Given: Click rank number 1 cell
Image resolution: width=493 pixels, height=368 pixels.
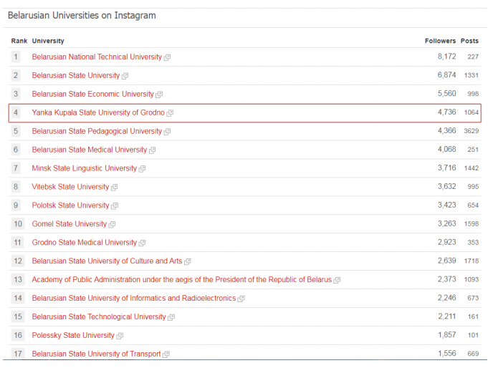Looking at the screenshot, I should pyautogui.click(x=16, y=57).
